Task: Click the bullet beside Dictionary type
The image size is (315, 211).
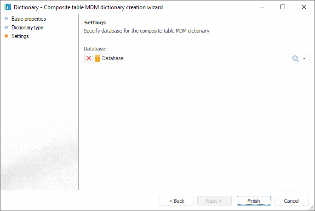Action: click(x=6, y=28)
